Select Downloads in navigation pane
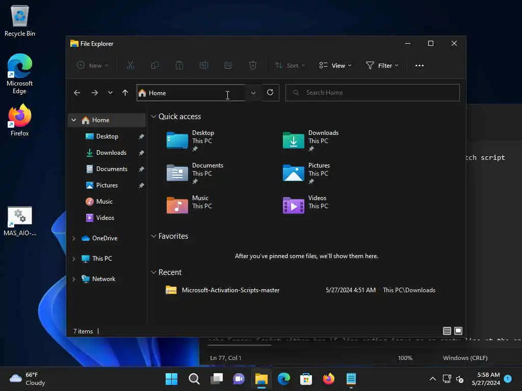 [x=107, y=153]
